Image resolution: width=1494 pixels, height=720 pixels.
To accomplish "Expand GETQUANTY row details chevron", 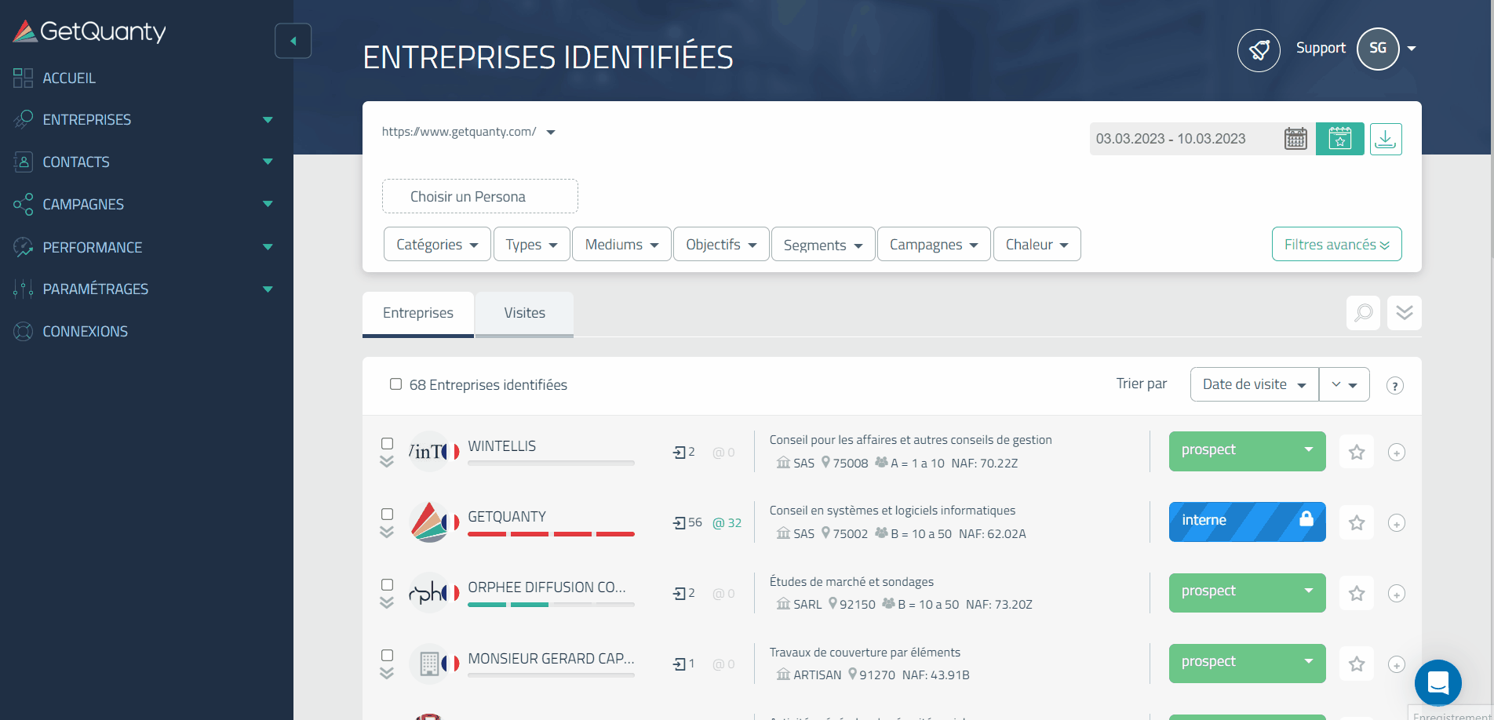I will tap(387, 532).
